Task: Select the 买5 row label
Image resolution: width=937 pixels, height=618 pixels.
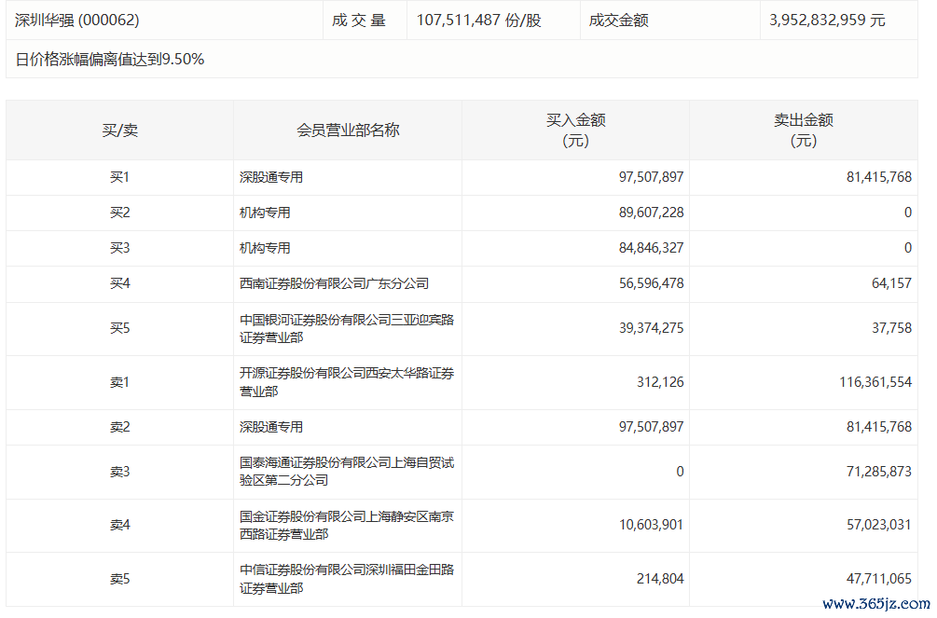Action: click(x=120, y=328)
